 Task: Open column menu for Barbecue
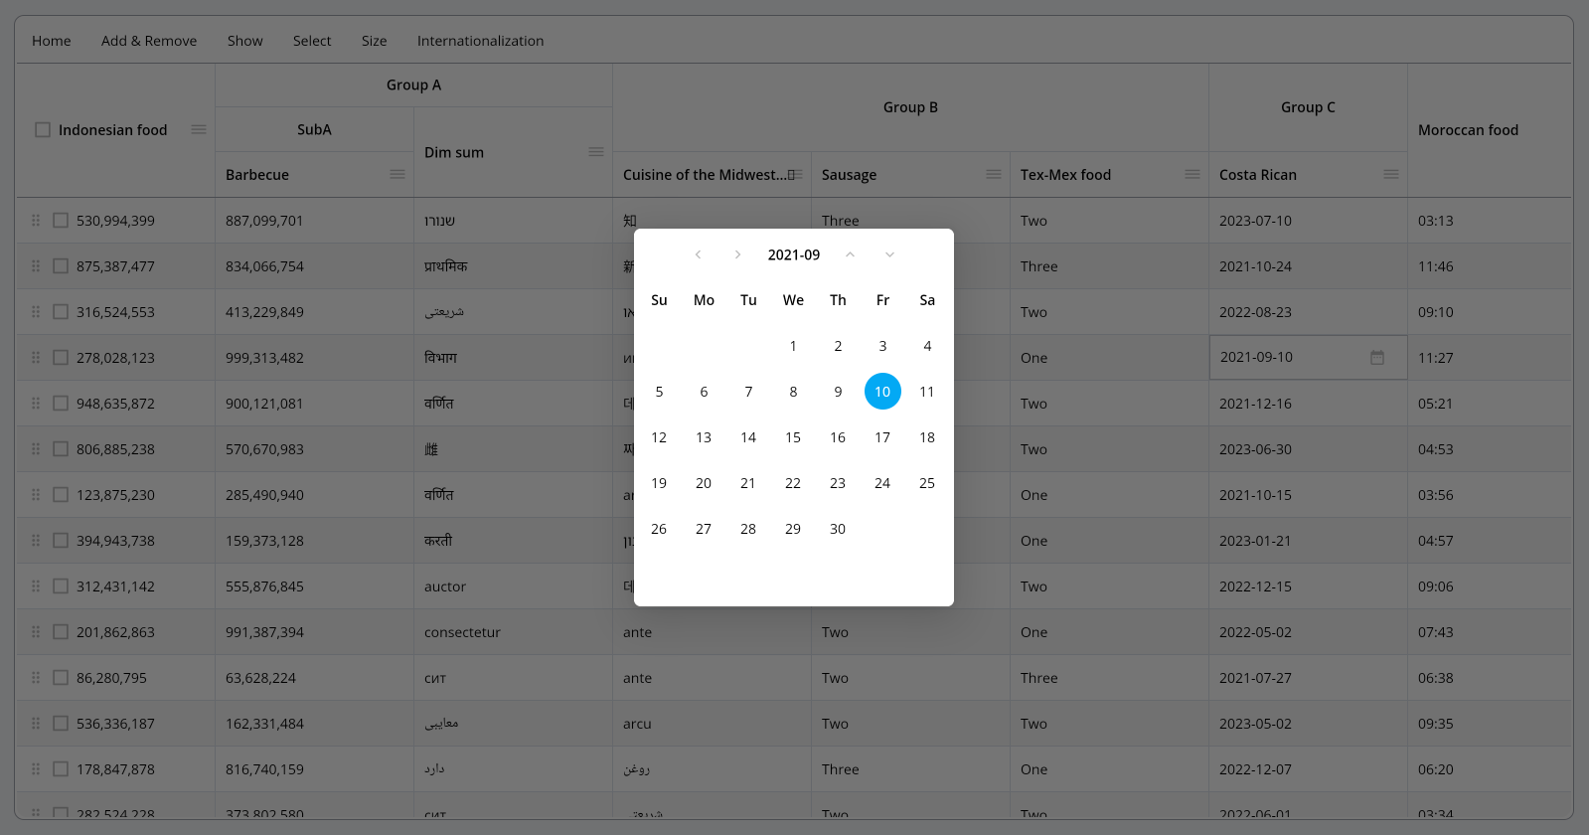pyautogui.click(x=397, y=175)
